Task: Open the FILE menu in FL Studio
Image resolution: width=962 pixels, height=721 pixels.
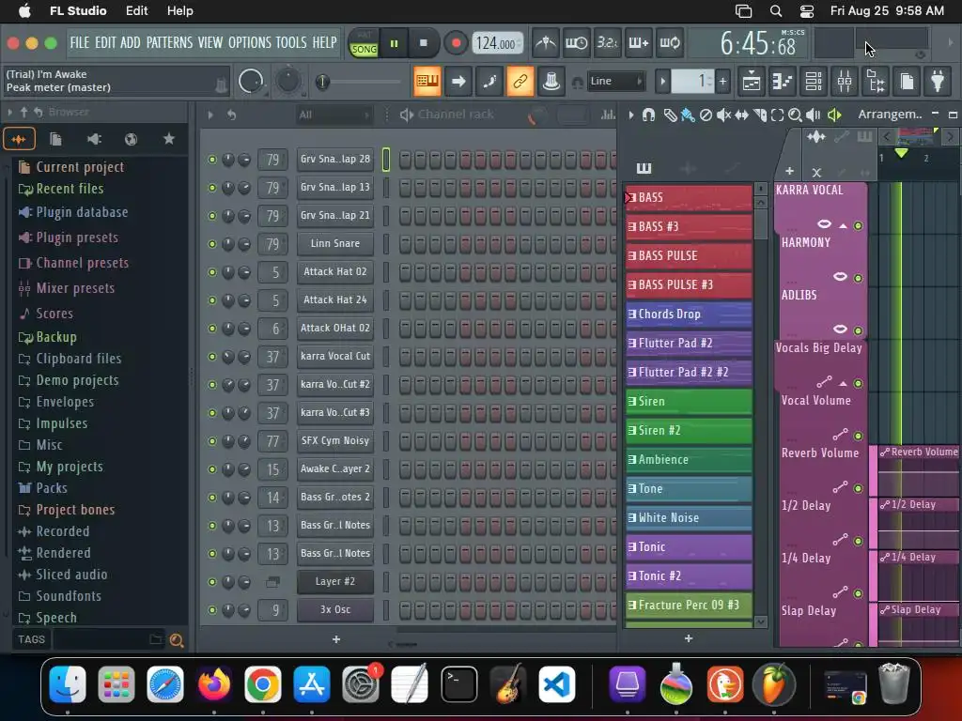Action: pos(80,42)
